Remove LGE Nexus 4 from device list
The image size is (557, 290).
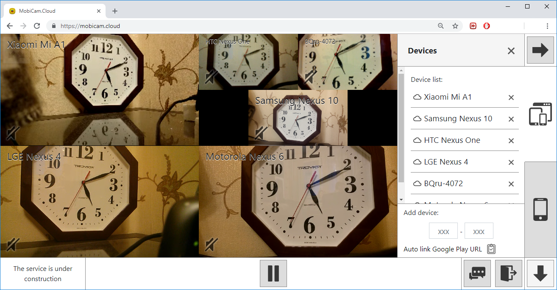(x=511, y=162)
